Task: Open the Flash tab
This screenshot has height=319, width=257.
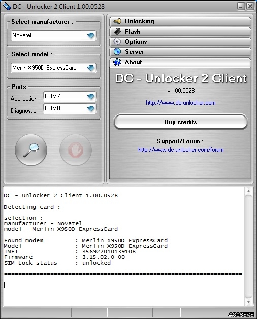Action: point(180,32)
